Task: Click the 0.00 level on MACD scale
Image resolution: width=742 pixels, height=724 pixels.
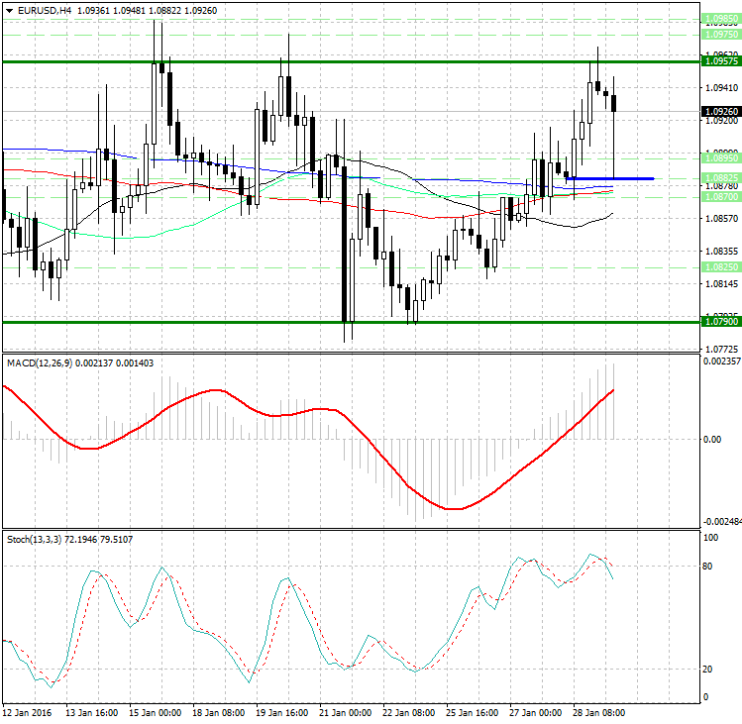Action: click(711, 439)
